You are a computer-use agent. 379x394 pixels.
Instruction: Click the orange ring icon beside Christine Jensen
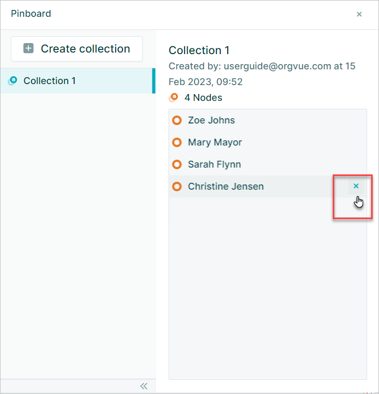point(177,186)
